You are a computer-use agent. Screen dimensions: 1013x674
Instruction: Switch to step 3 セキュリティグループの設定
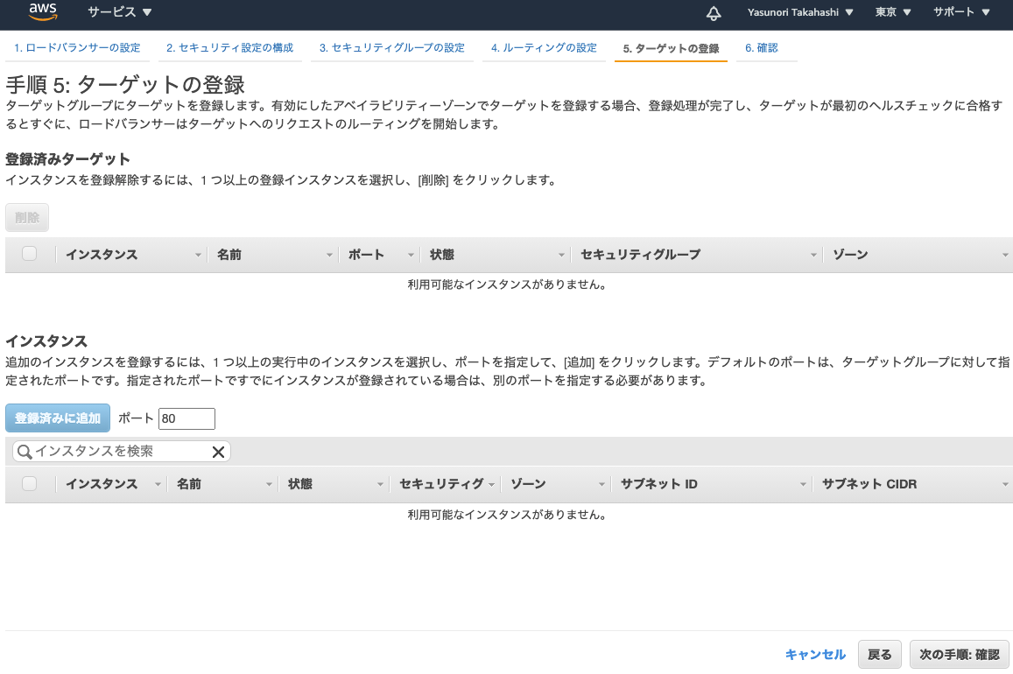click(x=391, y=47)
